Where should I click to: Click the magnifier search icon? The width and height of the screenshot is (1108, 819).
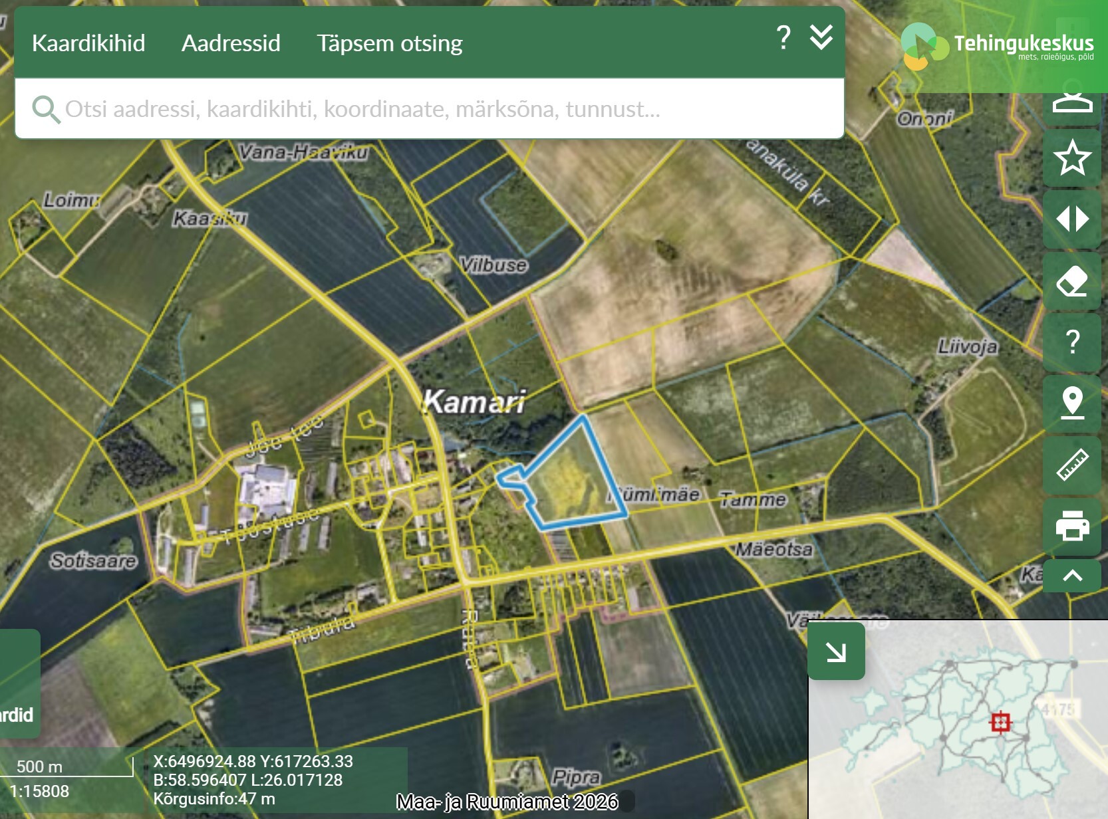tap(46, 109)
